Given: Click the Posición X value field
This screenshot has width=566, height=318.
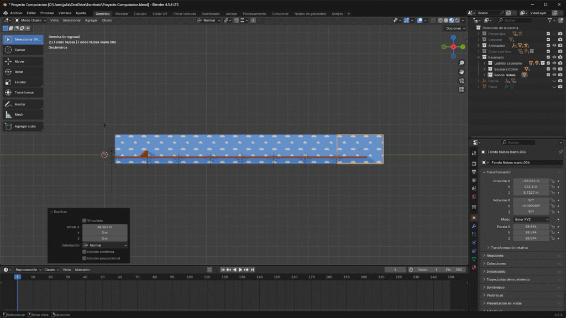Looking at the screenshot, I should [531, 181].
